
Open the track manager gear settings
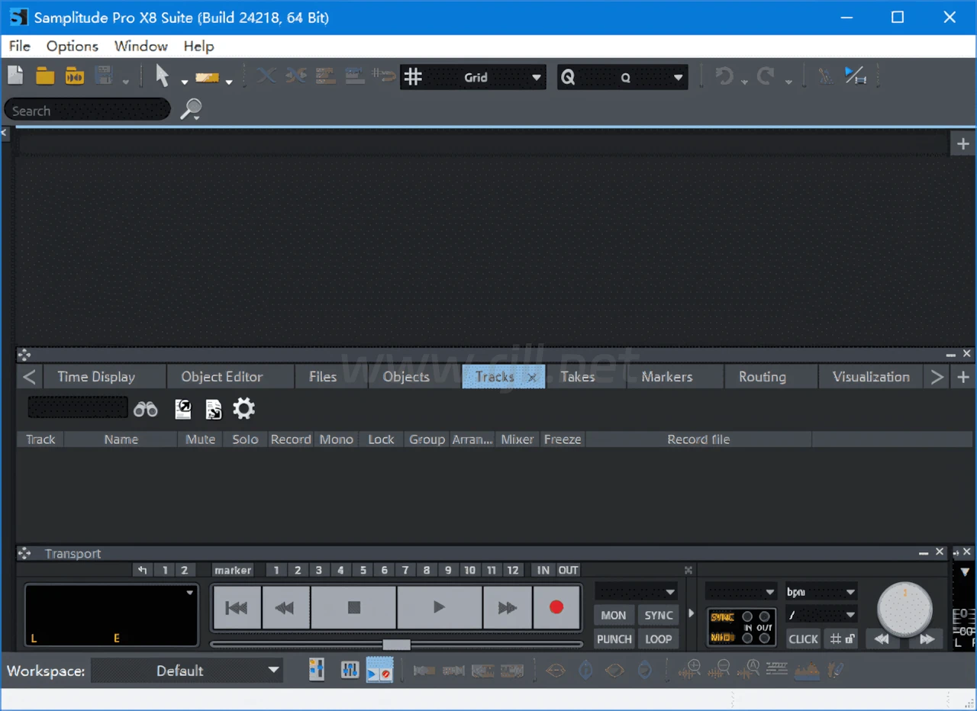click(x=243, y=409)
